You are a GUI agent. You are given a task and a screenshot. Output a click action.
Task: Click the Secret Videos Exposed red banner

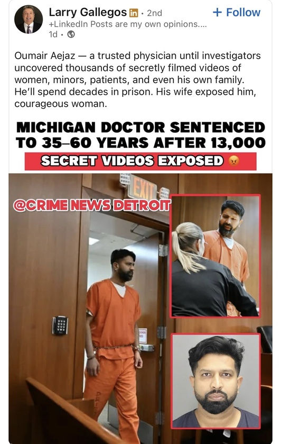pyautogui.click(x=140, y=161)
